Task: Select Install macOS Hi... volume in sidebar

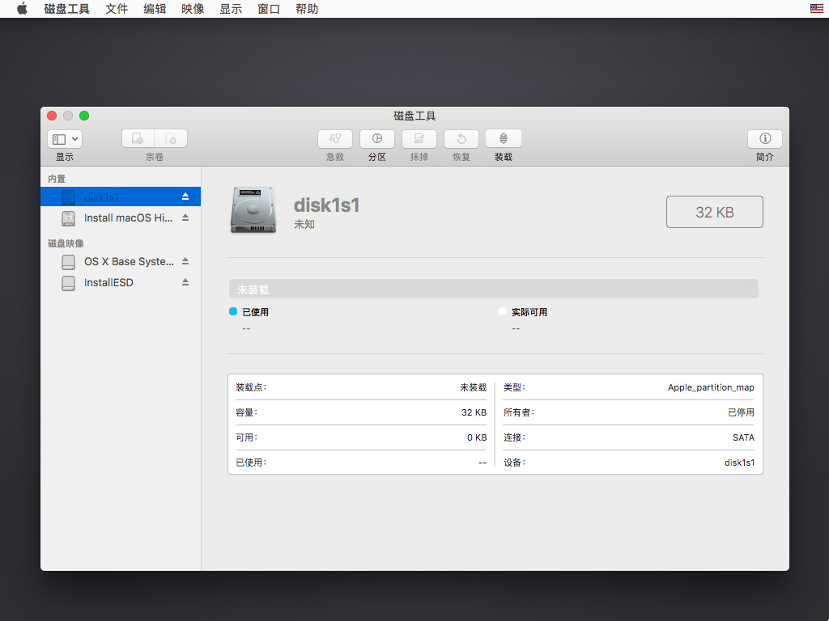Action: (x=121, y=218)
